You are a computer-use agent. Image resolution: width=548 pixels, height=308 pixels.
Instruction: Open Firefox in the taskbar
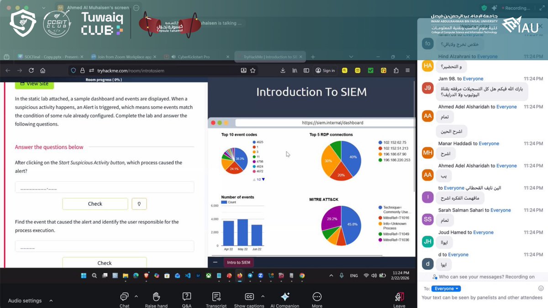(240, 276)
